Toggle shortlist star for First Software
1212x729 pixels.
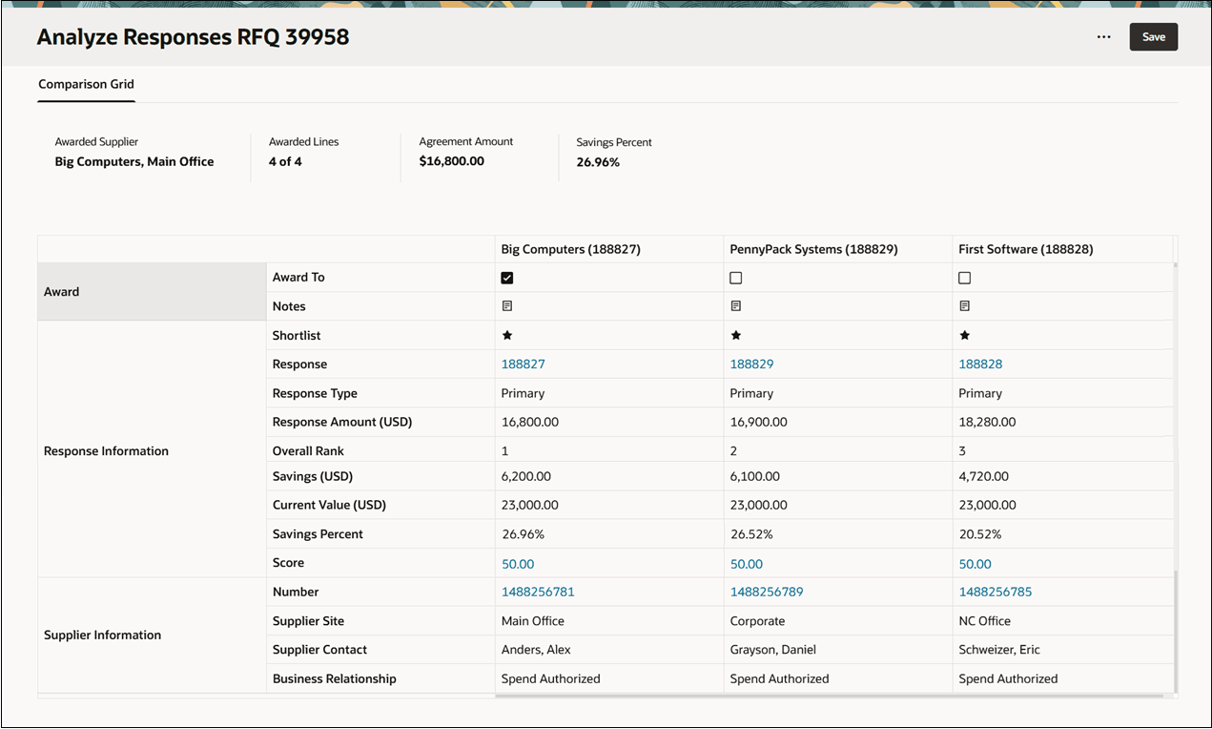964,335
